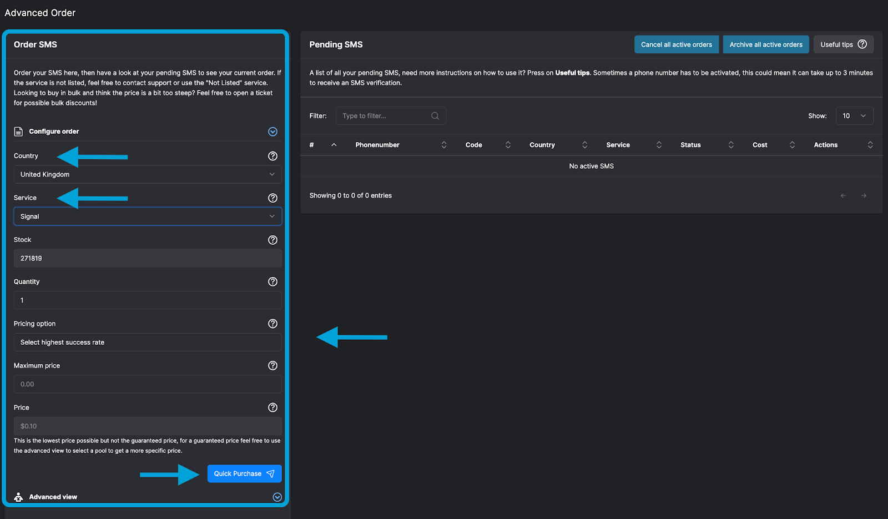Click the Configure order document icon

pyautogui.click(x=18, y=132)
